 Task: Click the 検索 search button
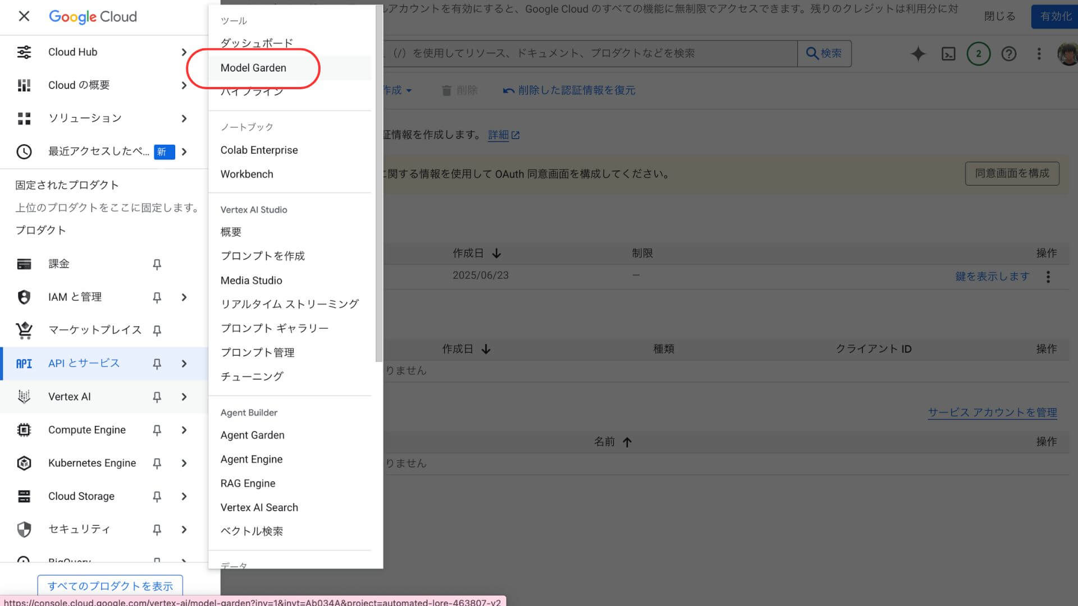824,53
